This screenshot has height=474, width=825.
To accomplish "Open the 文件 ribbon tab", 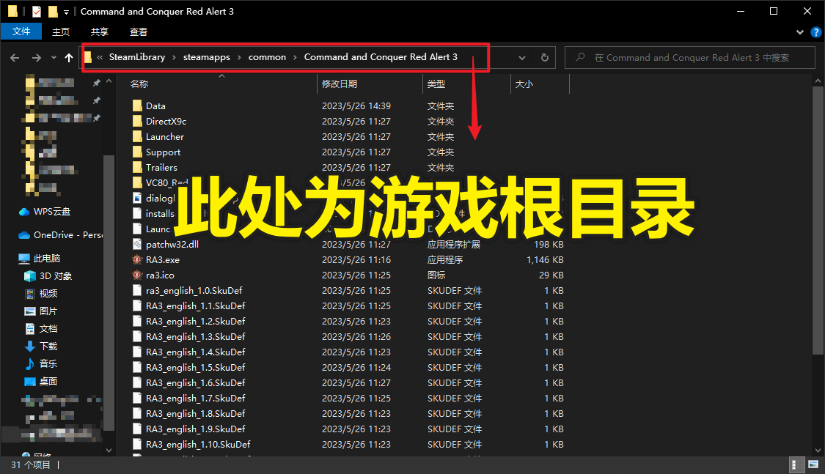I will click(x=21, y=32).
